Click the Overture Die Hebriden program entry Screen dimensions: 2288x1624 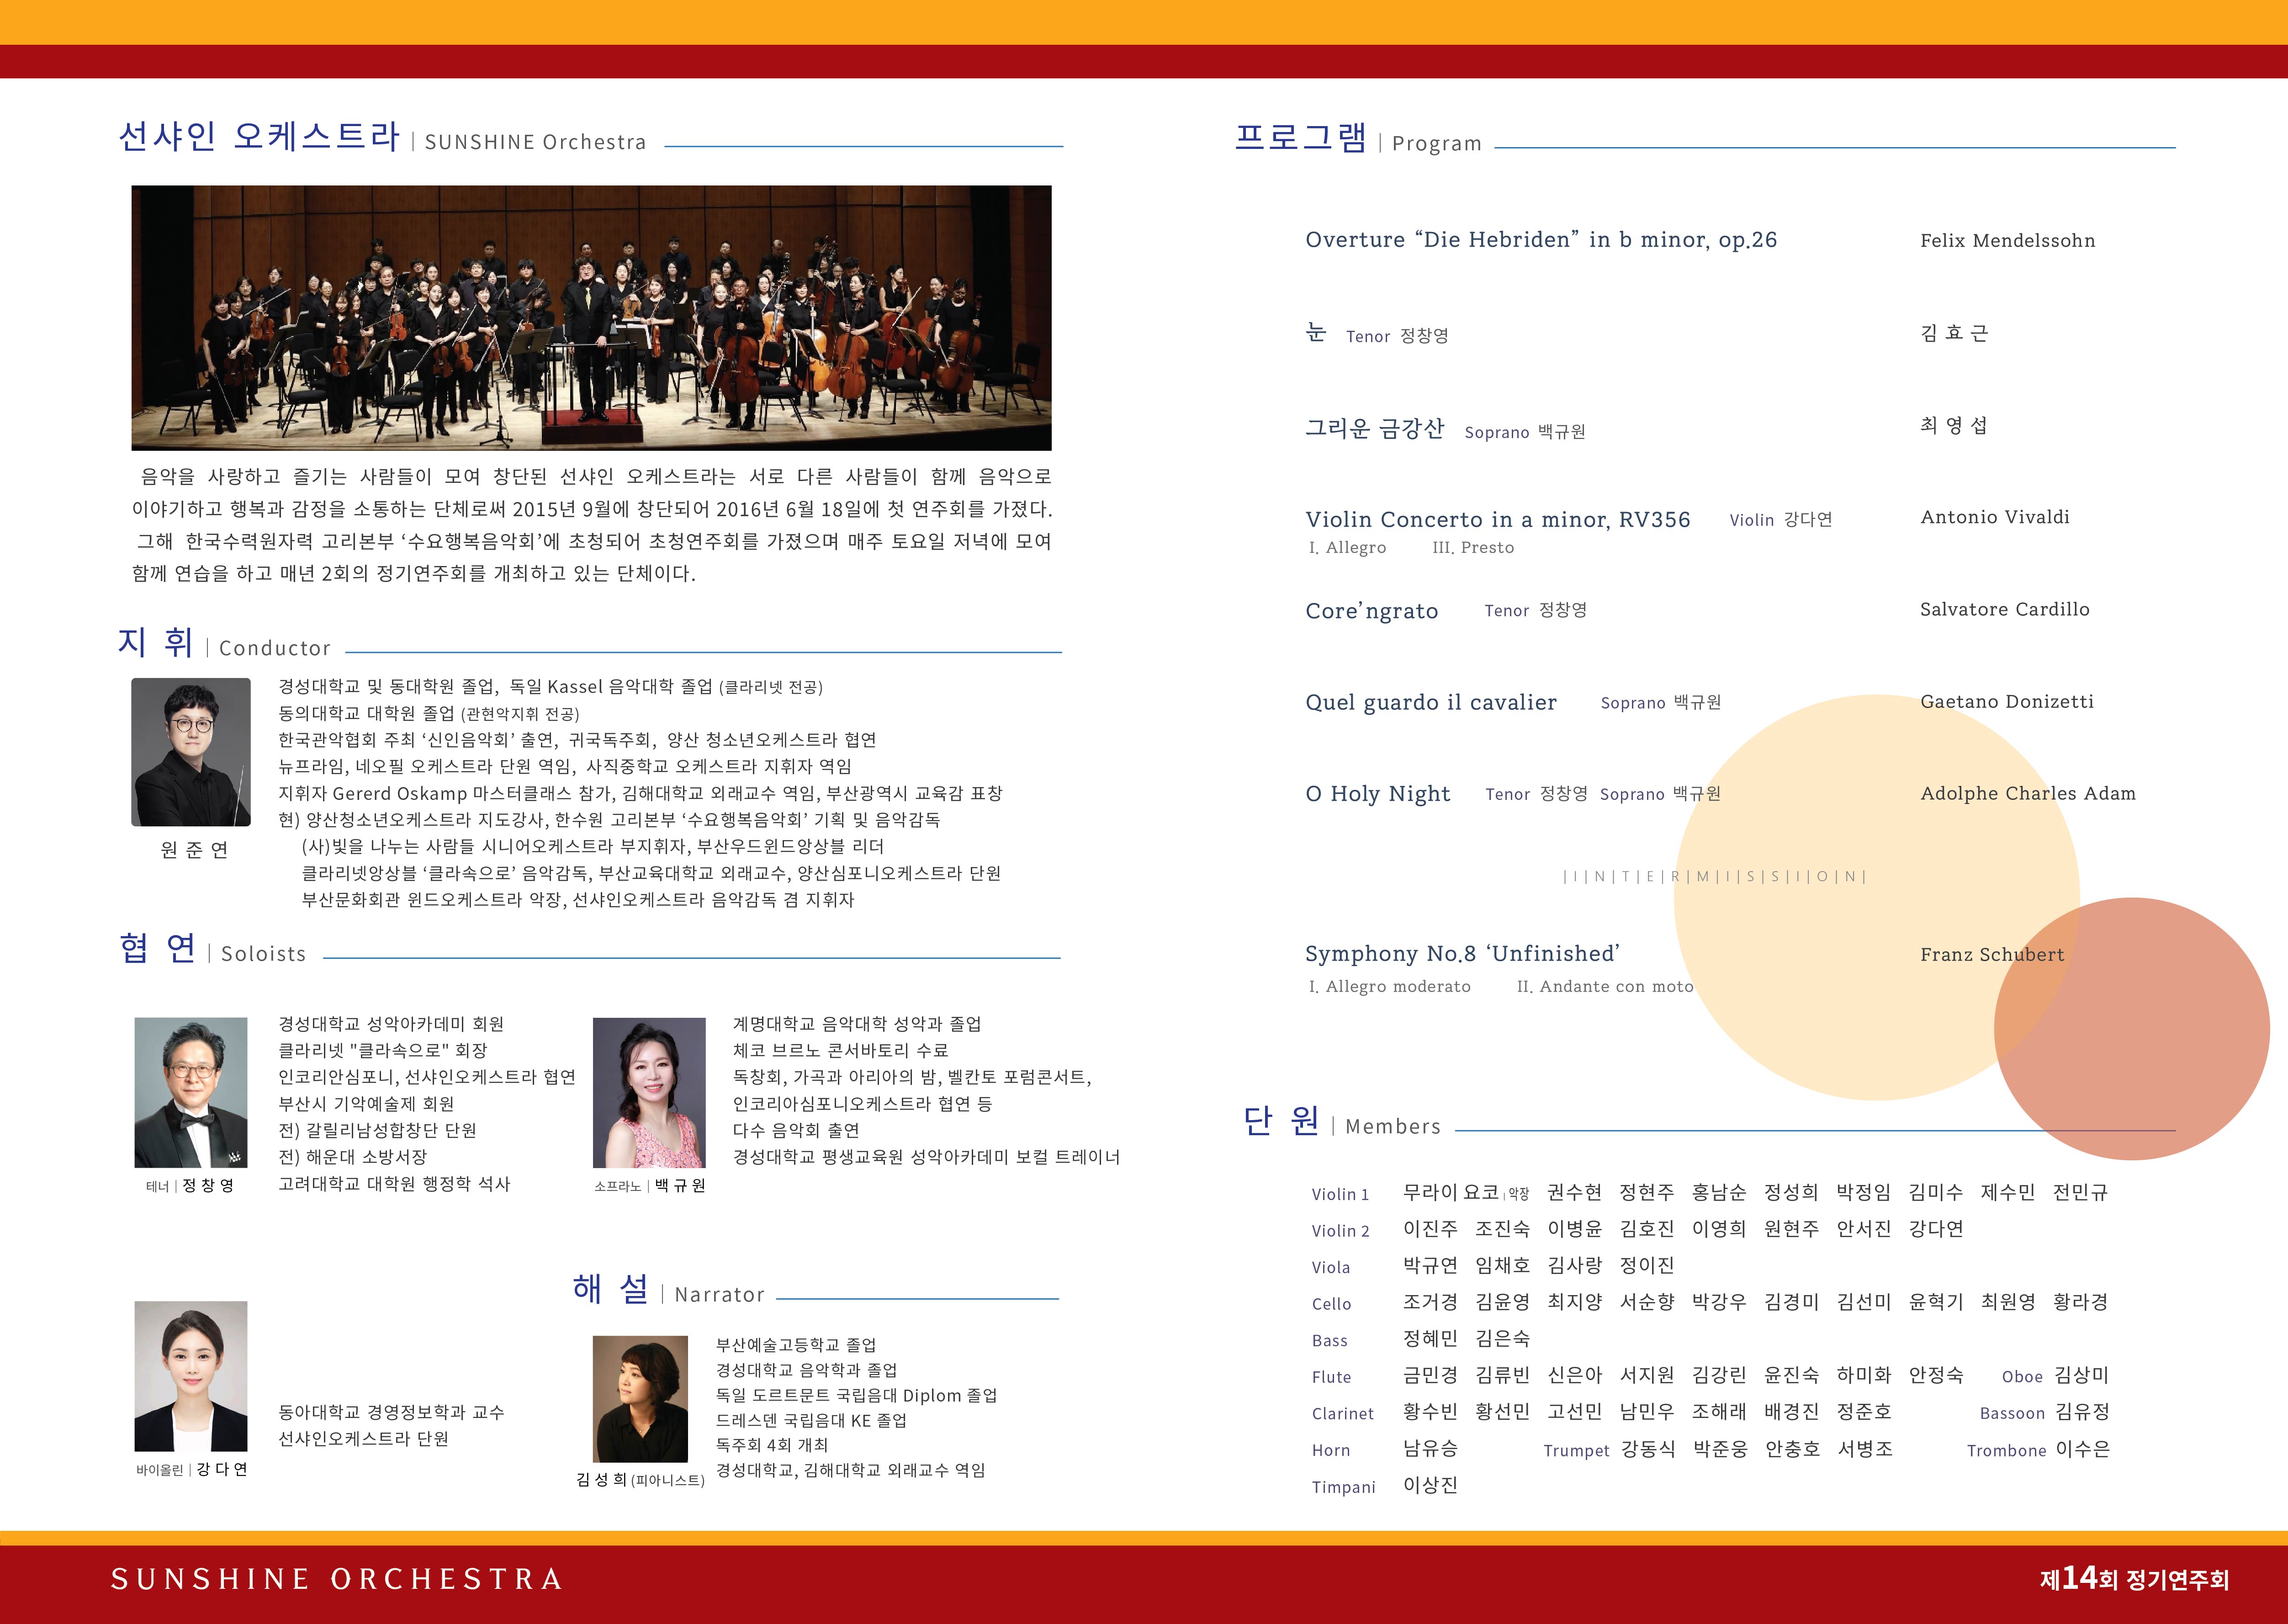click(x=1541, y=240)
